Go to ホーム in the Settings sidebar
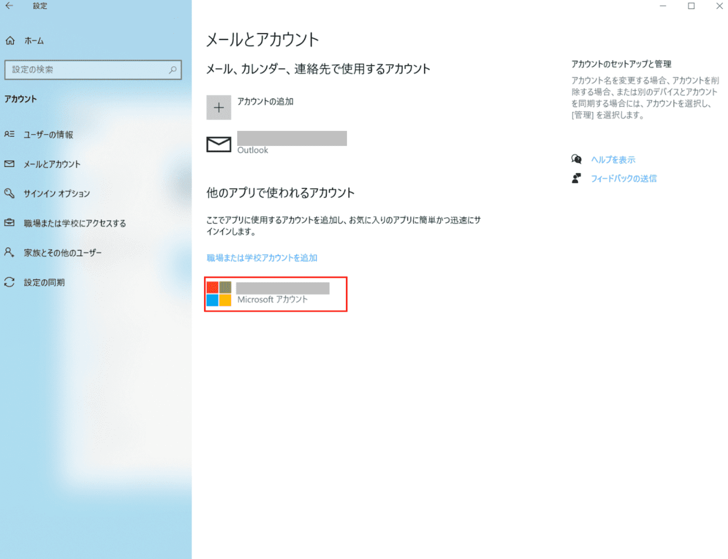The width and height of the screenshot is (728, 559). tap(34, 41)
